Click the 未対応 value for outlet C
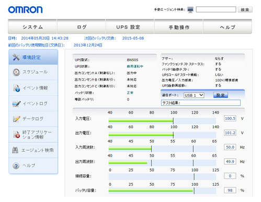Image resolution: width=261 pixels, height=202 pixels. (132, 86)
